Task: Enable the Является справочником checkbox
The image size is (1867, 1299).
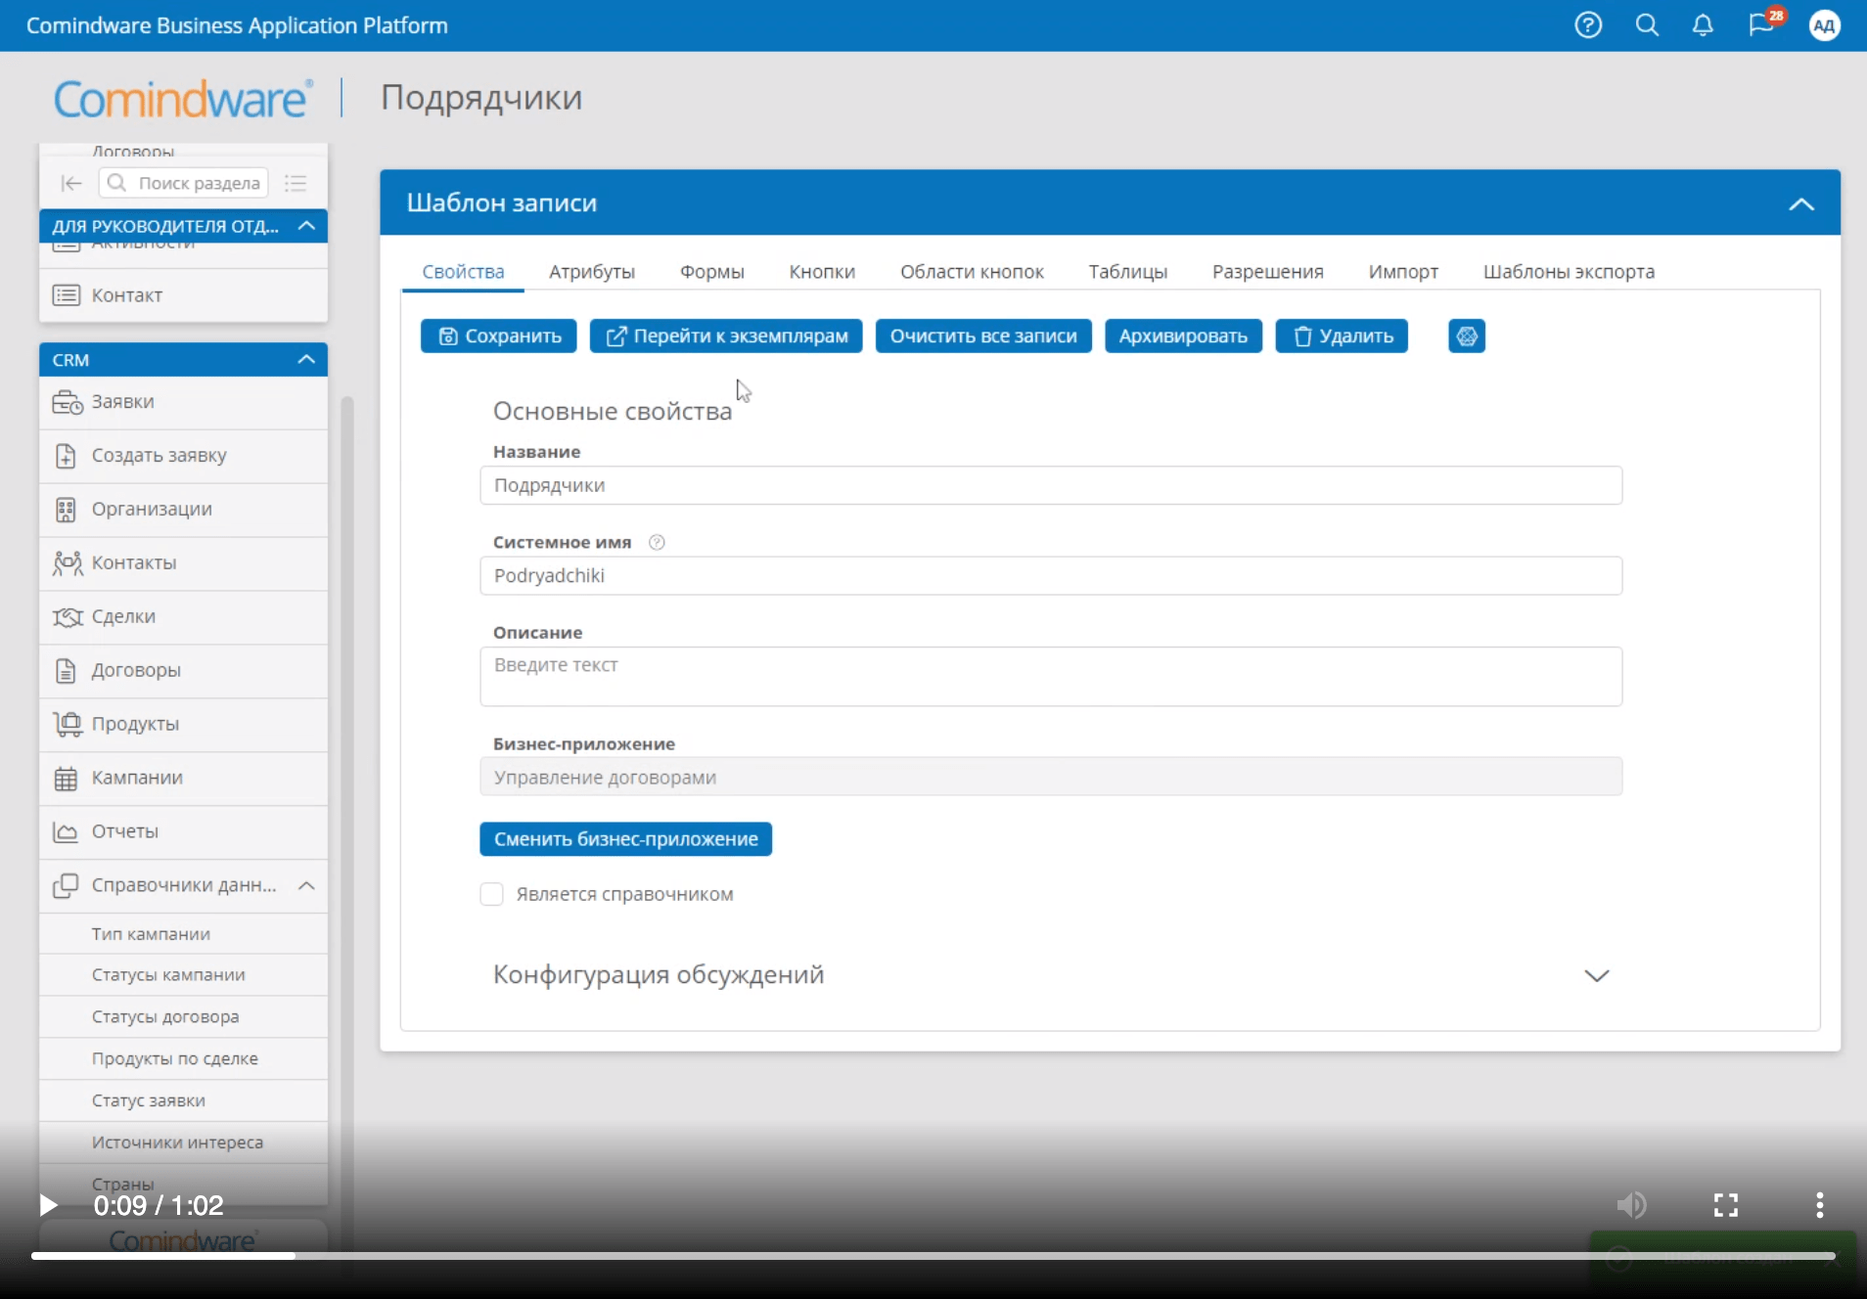Action: pyautogui.click(x=490, y=893)
